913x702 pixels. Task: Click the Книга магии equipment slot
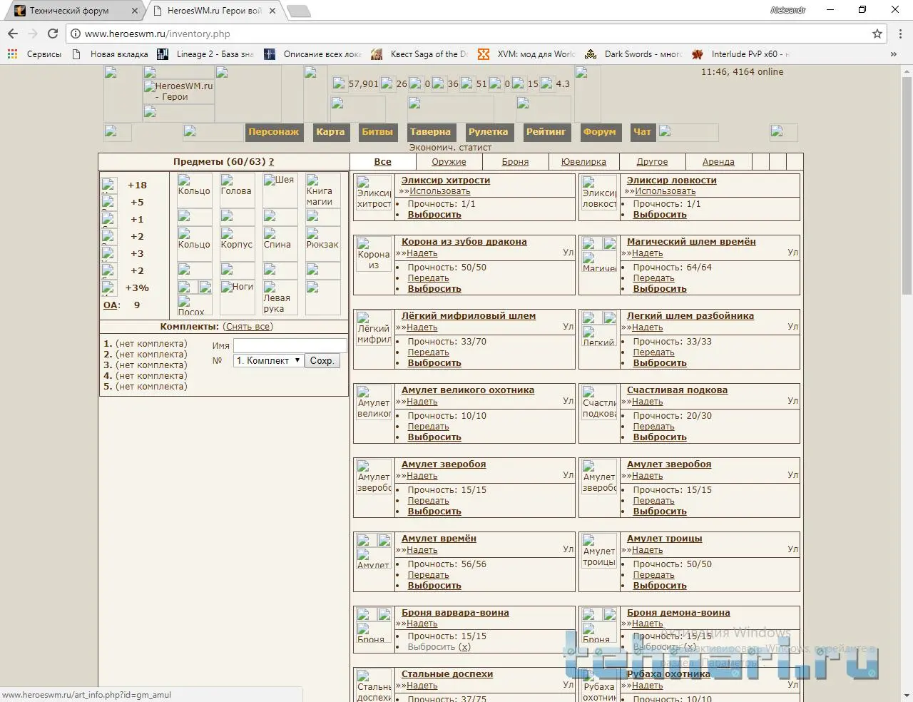(x=322, y=190)
